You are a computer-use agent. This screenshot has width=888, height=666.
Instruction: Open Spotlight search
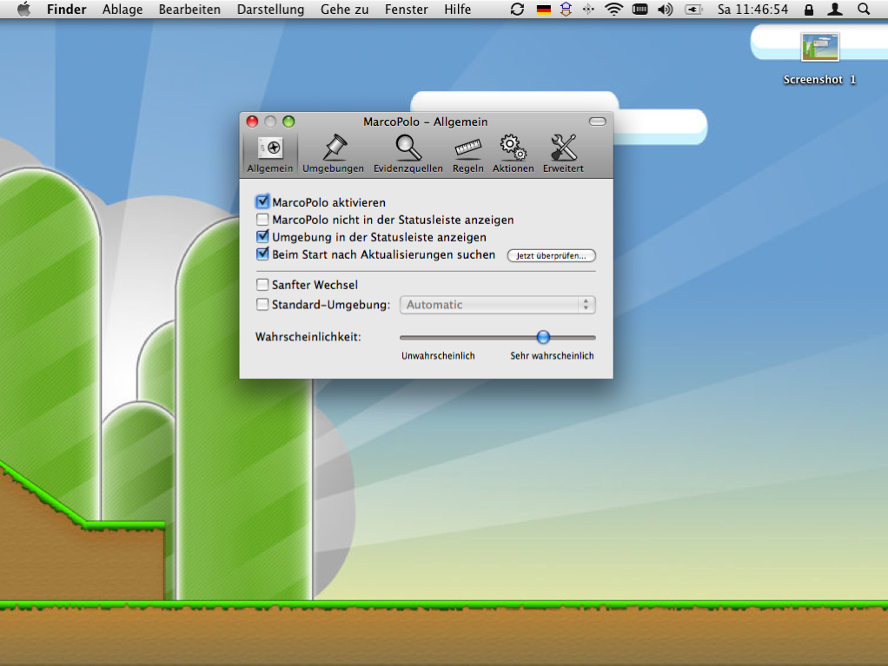[864, 9]
